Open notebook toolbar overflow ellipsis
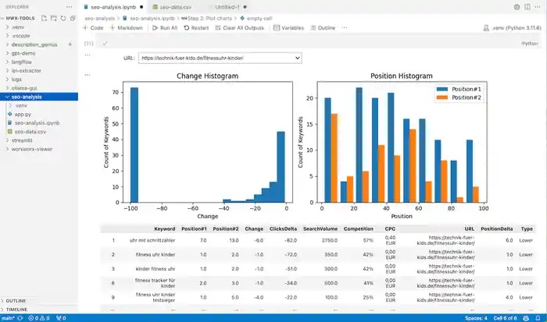547x322 pixels. (345, 27)
